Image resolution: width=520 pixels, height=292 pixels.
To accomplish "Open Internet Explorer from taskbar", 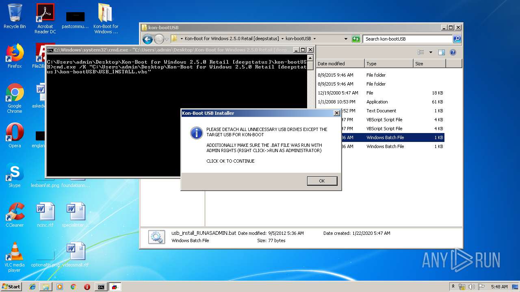I will tap(32, 287).
